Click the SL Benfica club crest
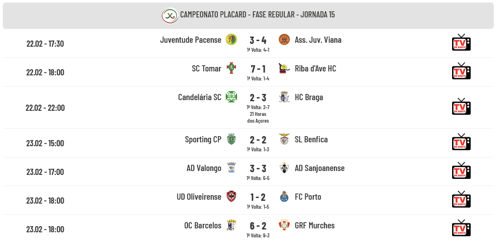This screenshot has height=243, width=496. [284, 139]
